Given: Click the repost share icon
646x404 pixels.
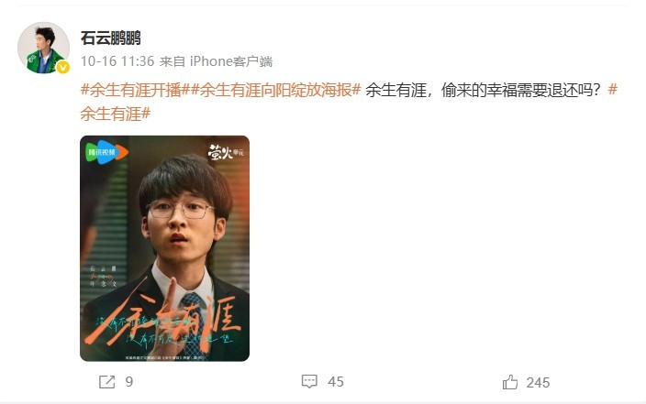Looking at the screenshot, I should click(107, 382).
